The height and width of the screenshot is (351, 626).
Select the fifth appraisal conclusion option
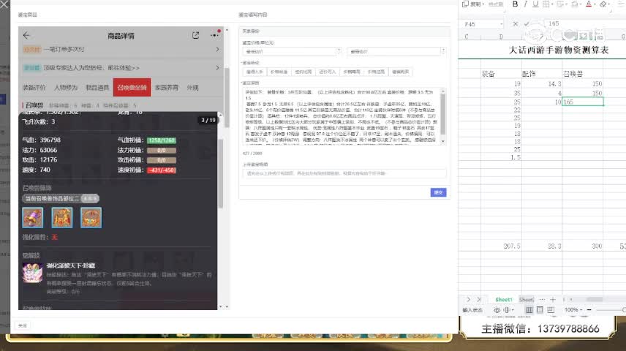point(352,72)
